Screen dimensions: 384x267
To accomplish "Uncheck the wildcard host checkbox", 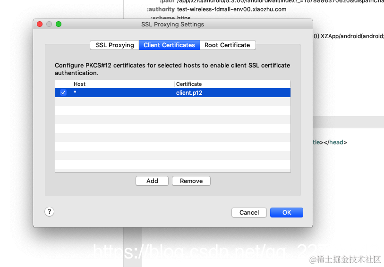I will (63, 92).
